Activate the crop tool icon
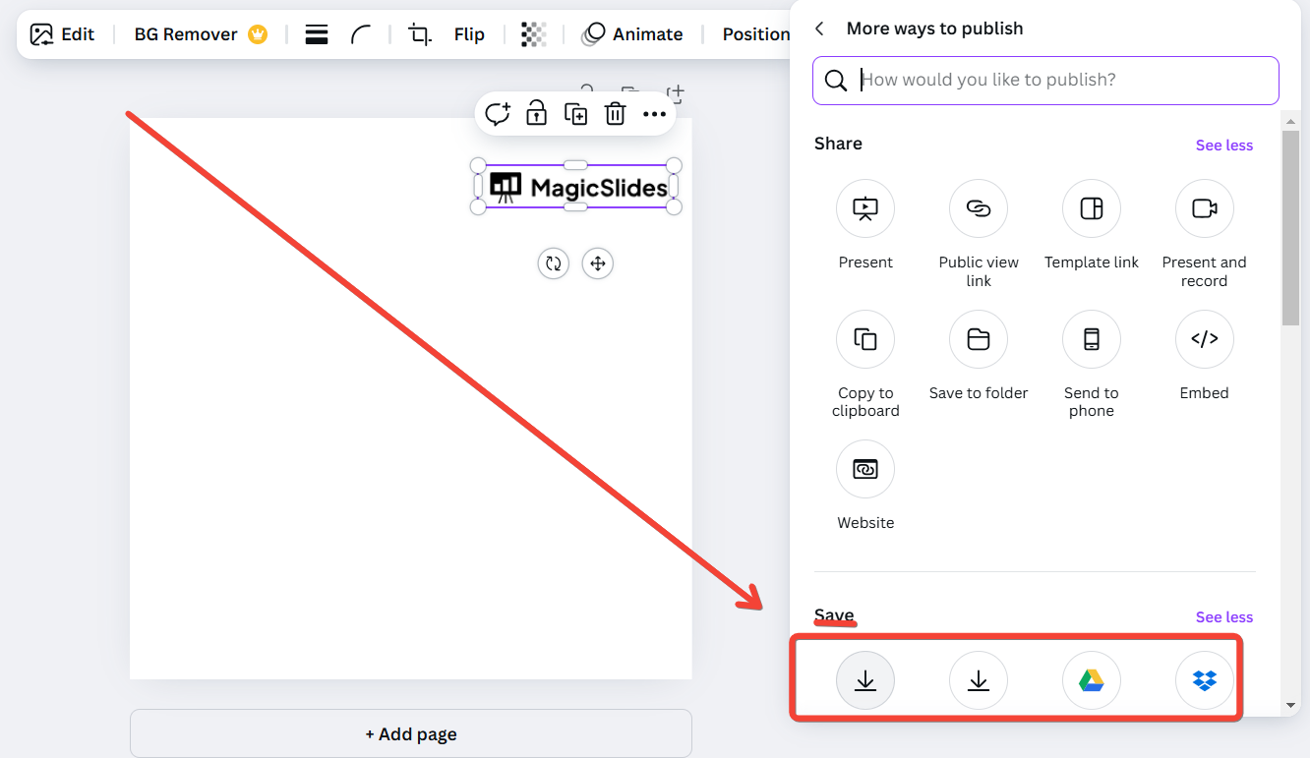Screen dimensions: 1310x758 click(420, 34)
